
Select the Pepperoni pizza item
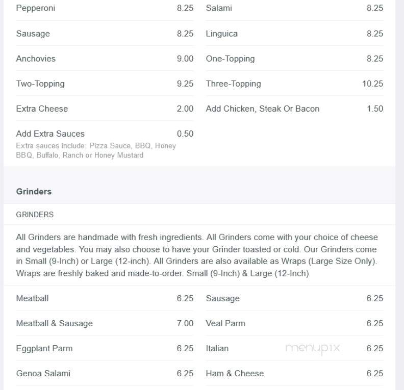point(105,8)
